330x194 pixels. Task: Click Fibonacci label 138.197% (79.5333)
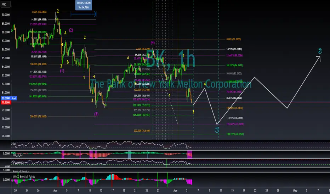pos(141,105)
